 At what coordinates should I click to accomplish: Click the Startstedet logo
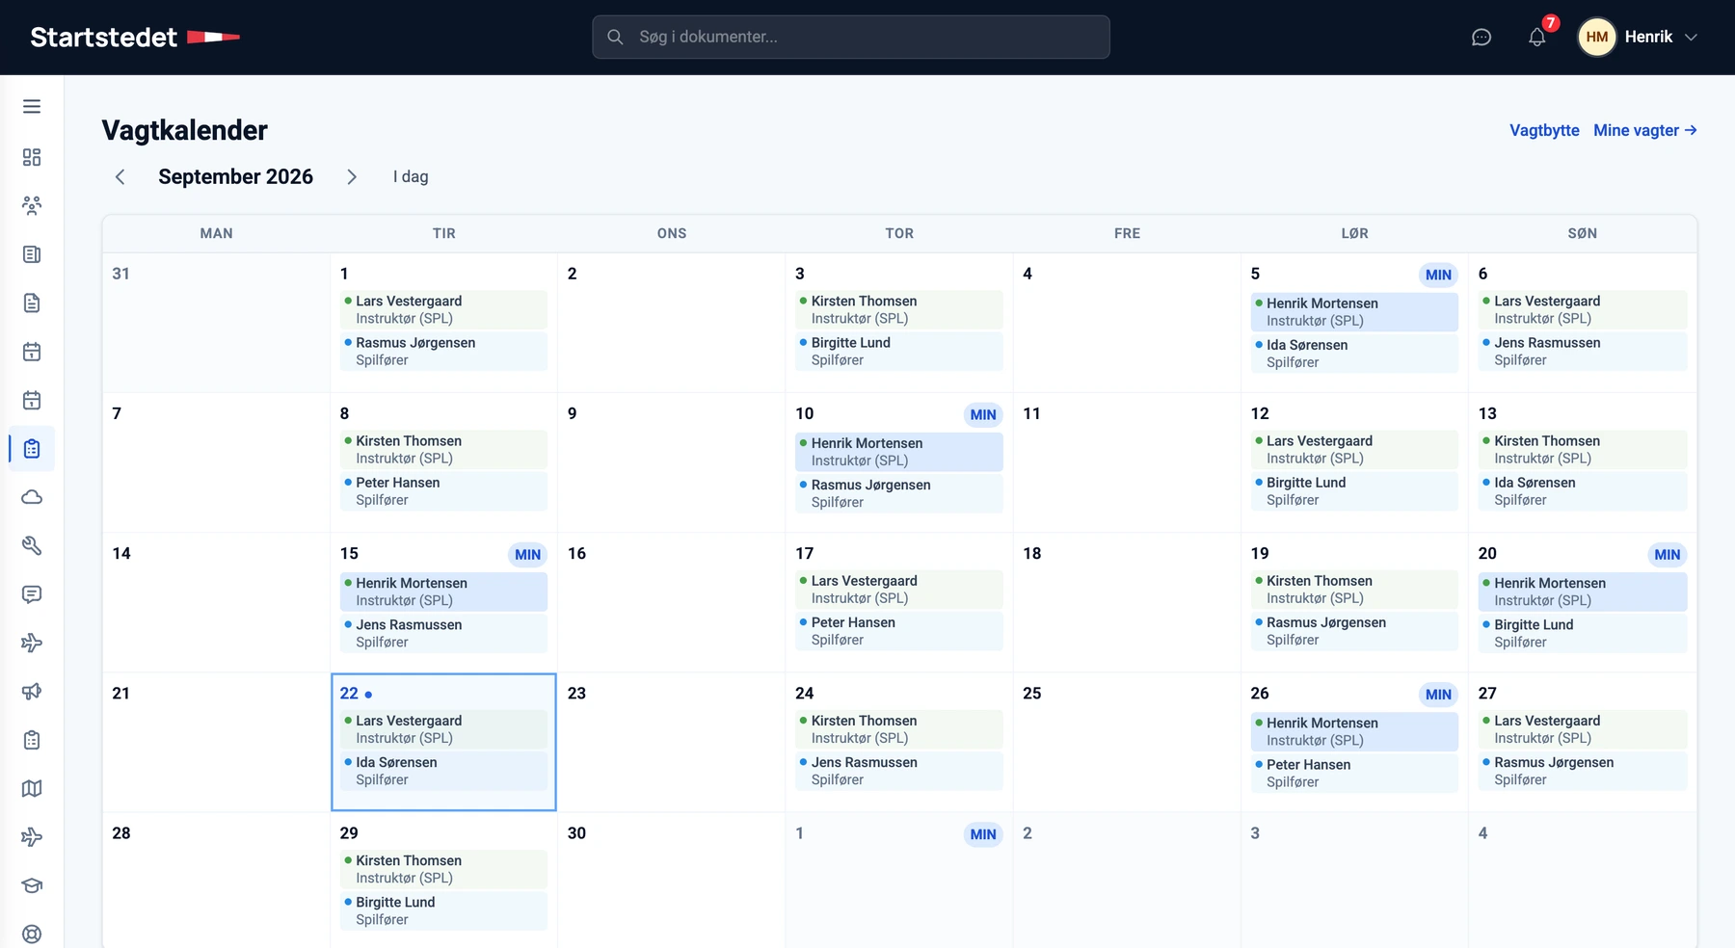(135, 37)
